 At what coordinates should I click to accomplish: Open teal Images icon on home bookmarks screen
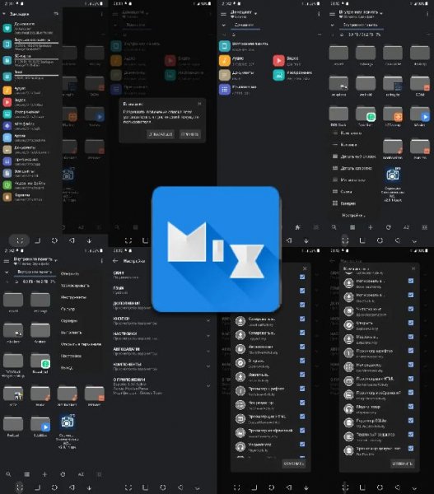pos(278,75)
